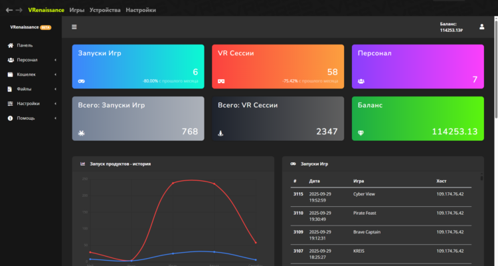The width and height of the screenshot is (498, 266).
Task: Click the Хост column header
Action: point(441,181)
